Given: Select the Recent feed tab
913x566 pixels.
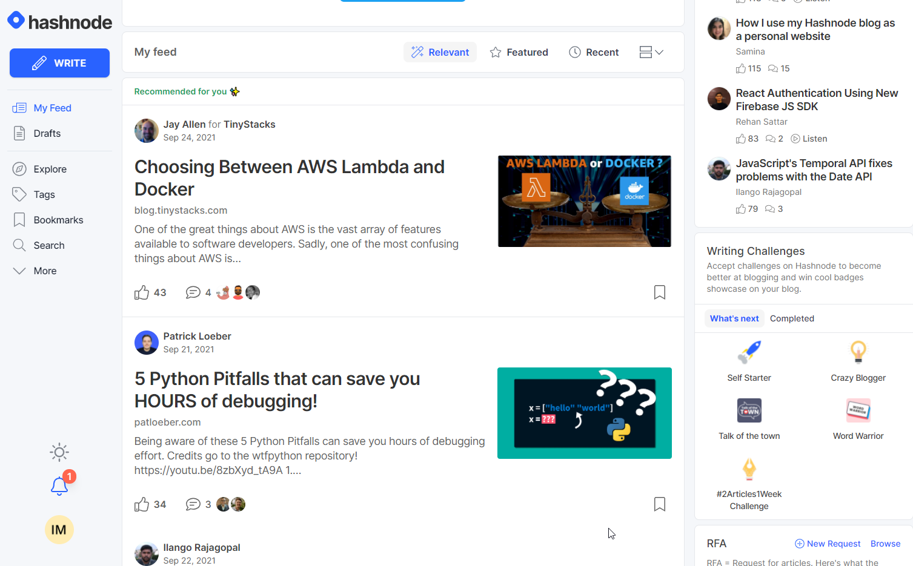Looking at the screenshot, I should (594, 52).
